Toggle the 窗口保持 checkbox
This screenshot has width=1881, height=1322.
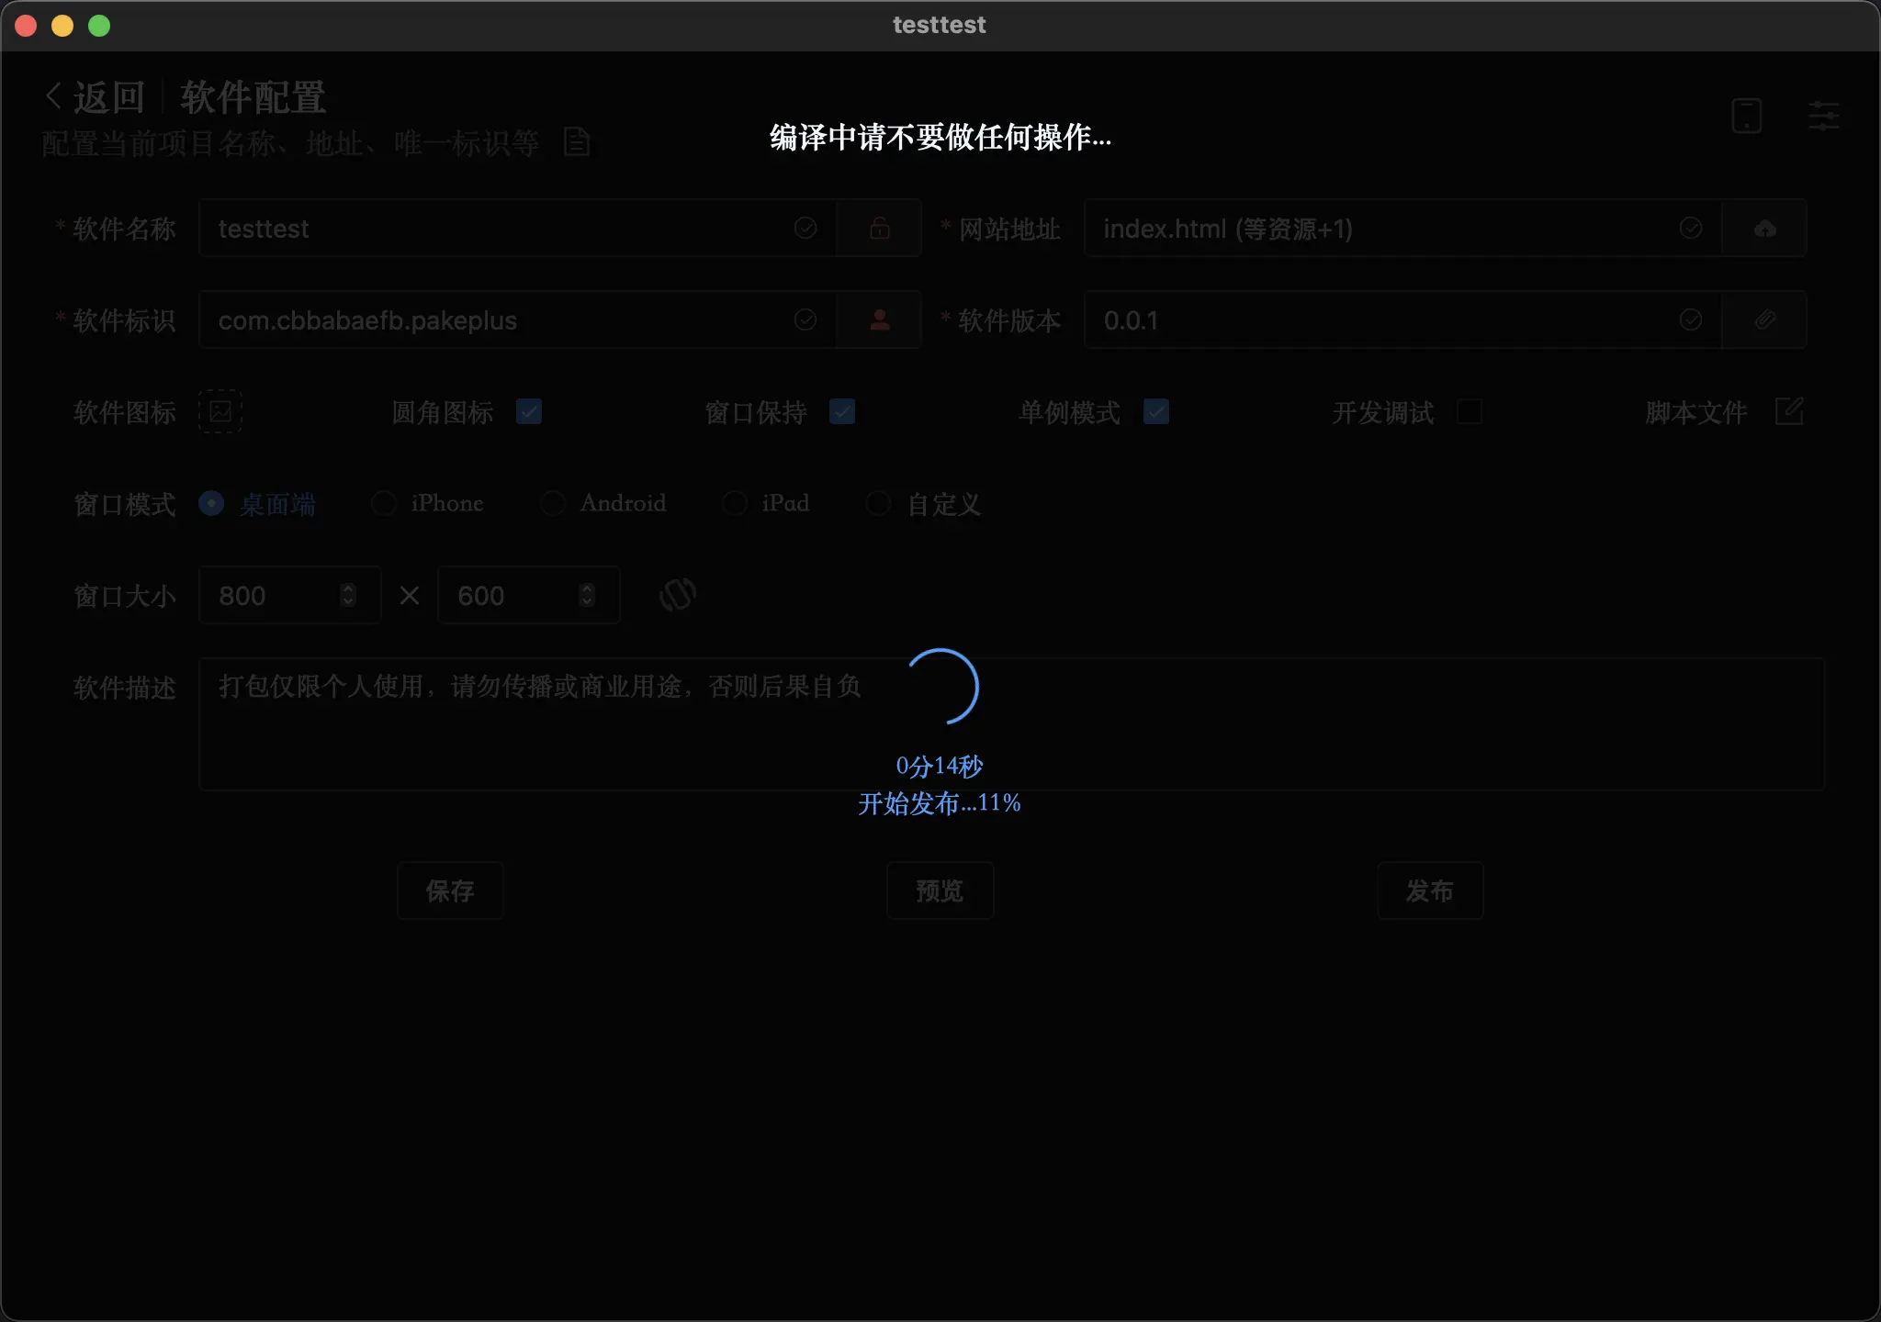point(842,411)
